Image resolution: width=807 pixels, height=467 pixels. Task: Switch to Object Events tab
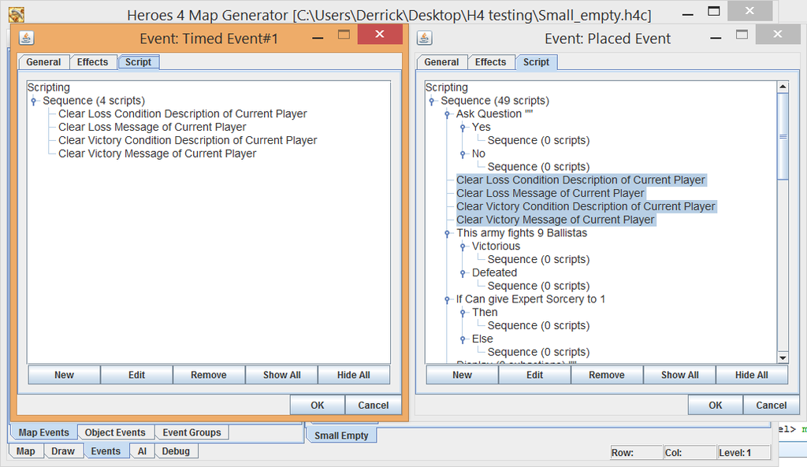coord(115,432)
